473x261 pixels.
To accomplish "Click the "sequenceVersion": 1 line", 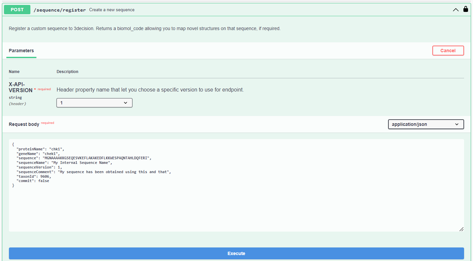I will [x=39, y=167].
